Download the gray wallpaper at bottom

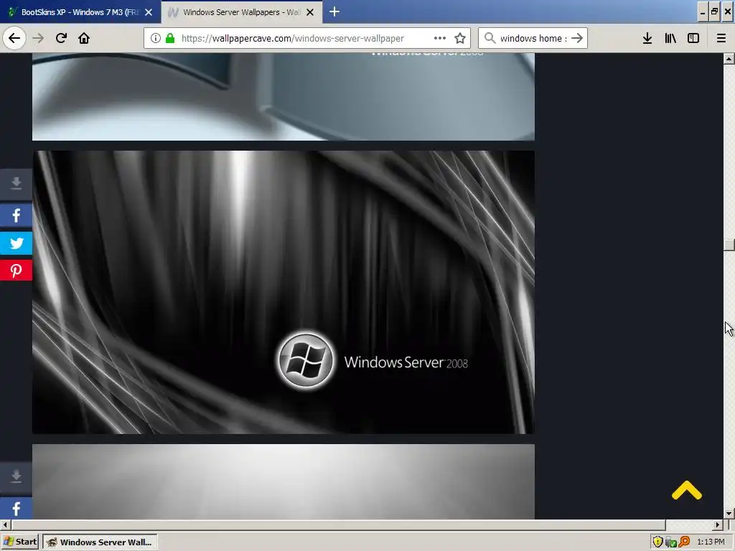coord(16,476)
